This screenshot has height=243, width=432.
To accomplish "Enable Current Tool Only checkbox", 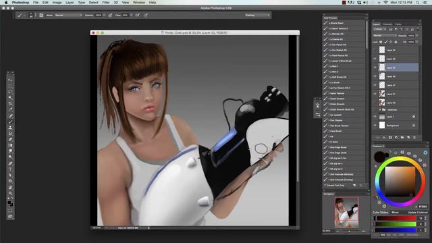I will [325, 186].
